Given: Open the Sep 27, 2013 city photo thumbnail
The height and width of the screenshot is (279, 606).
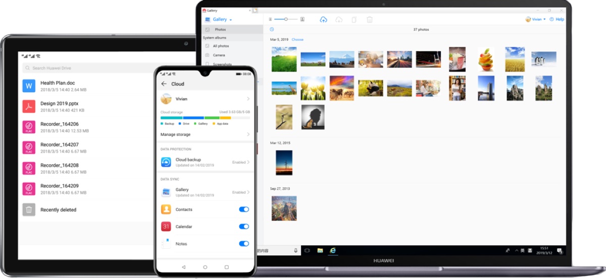Looking at the screenshot, I should tap(284, 208).
